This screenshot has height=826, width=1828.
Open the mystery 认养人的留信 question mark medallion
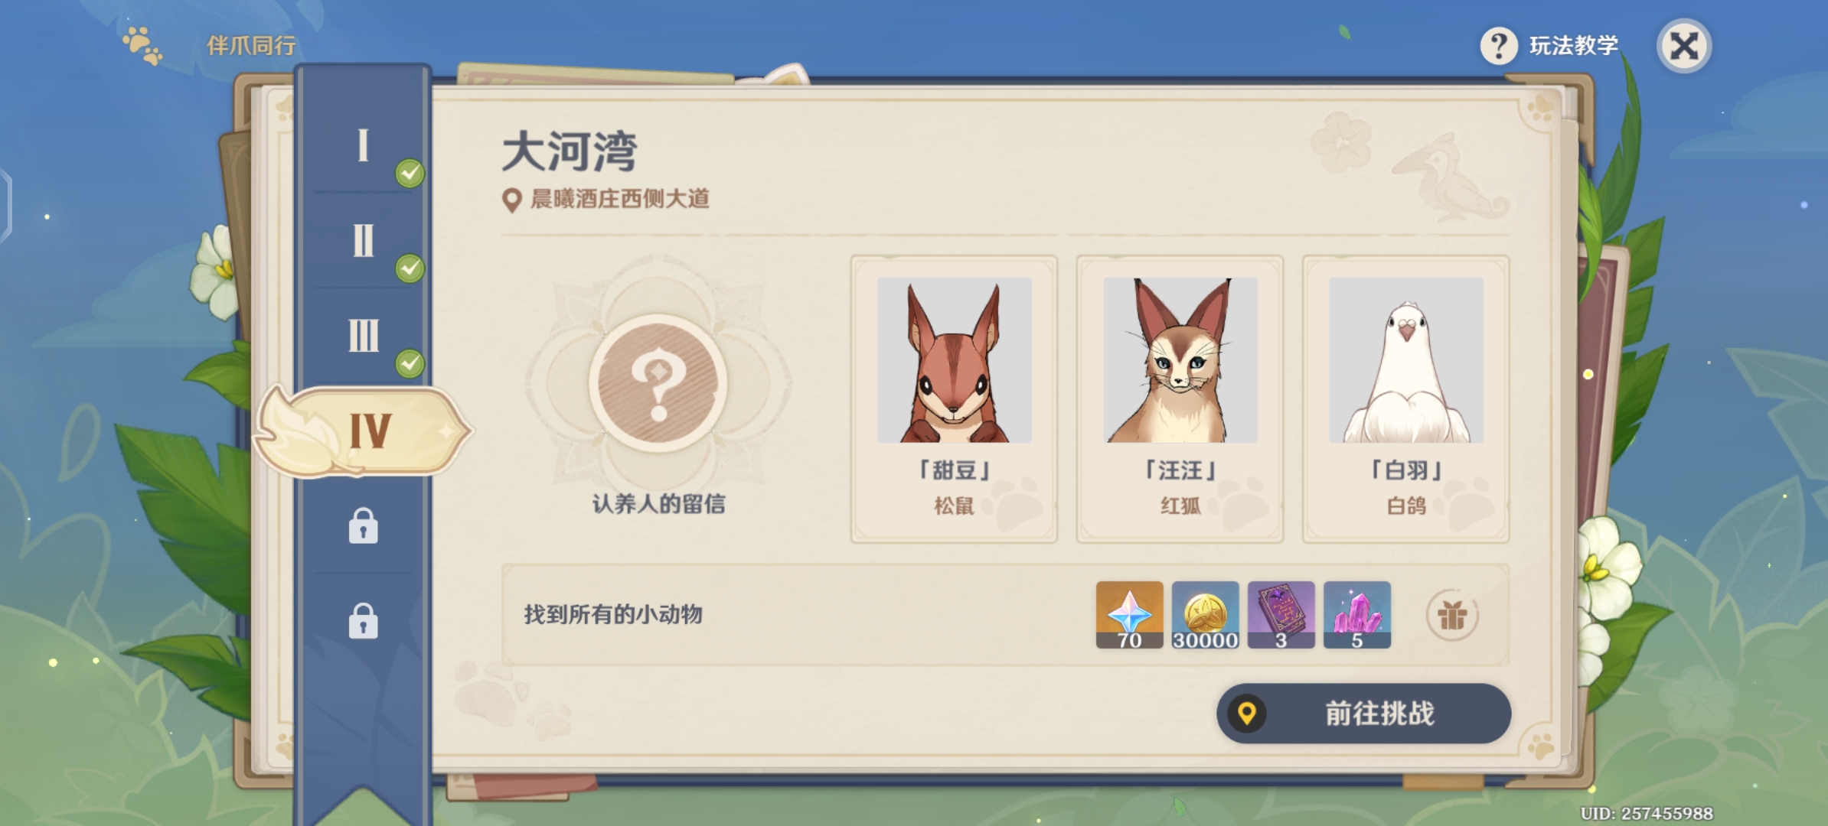pyautogui.click(x=658, y=382)
